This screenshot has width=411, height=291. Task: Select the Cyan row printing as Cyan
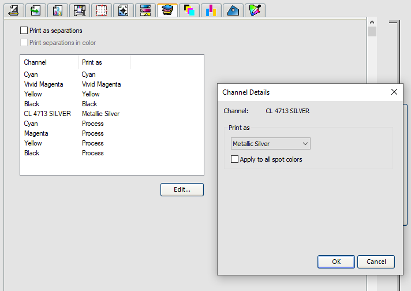(x=112, y=74)
